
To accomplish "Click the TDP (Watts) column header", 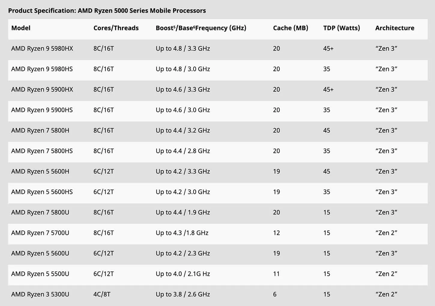I will (341, 28).
